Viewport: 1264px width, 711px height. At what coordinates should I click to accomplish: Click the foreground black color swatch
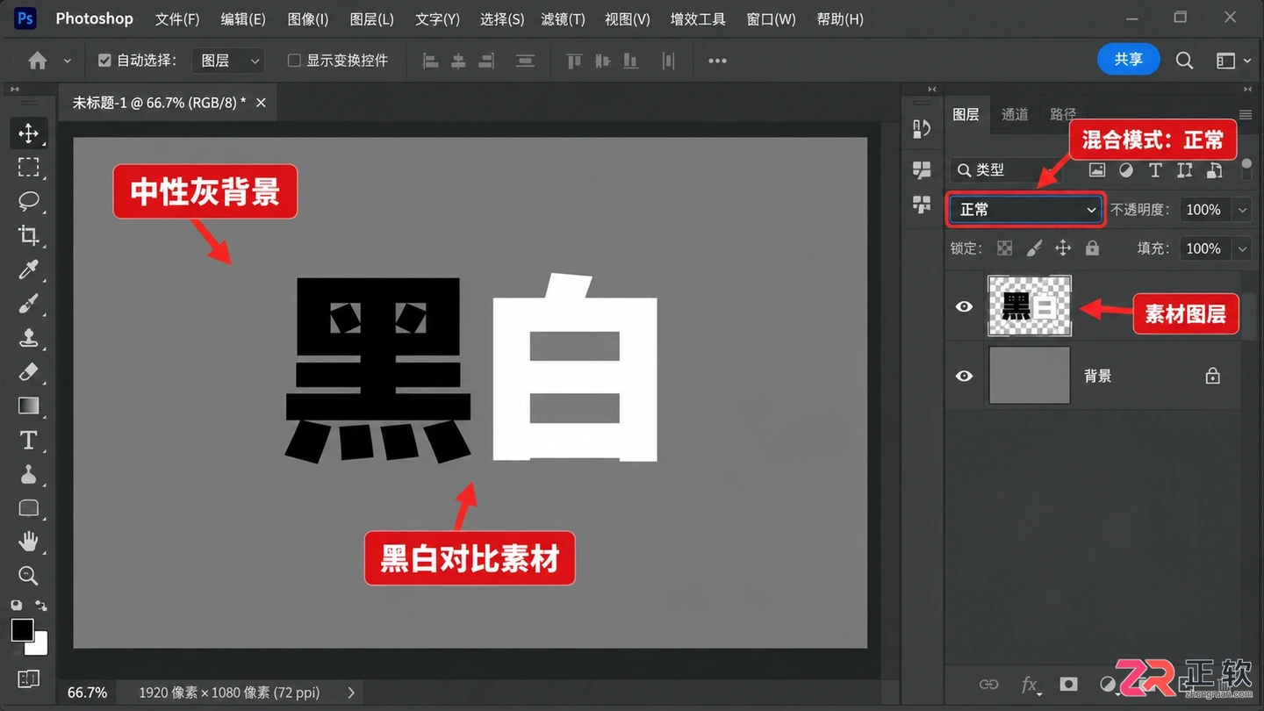[x=22, y=629]
